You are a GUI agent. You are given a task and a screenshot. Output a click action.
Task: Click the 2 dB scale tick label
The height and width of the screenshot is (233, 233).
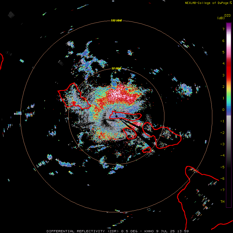tap(223, 87)
